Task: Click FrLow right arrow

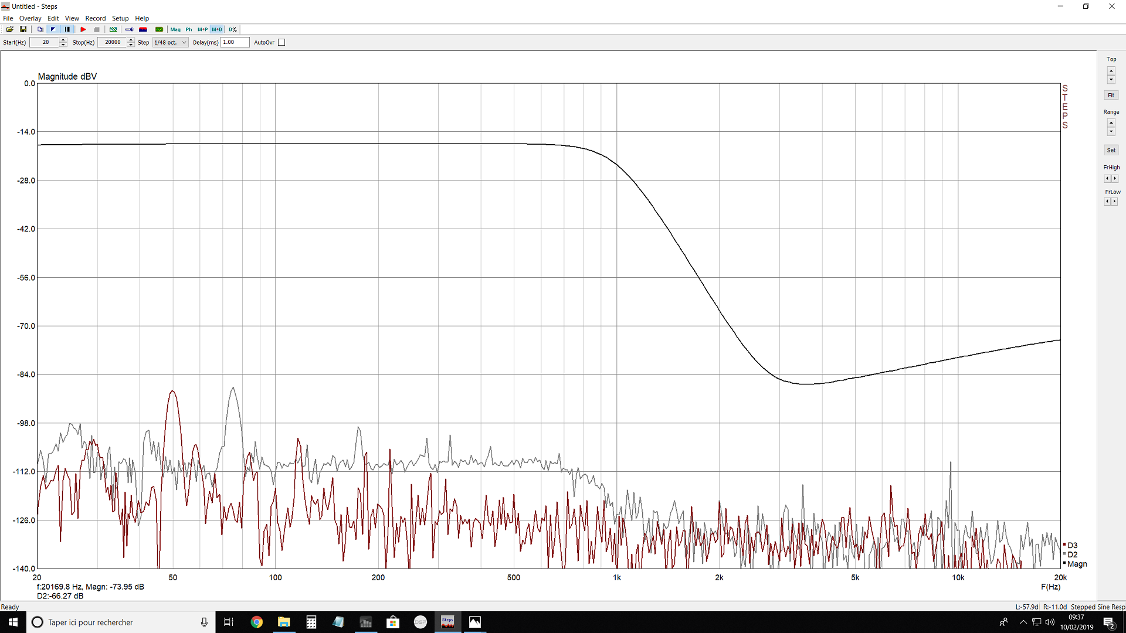Action: pyautogui.click(x=1115, y=201)
